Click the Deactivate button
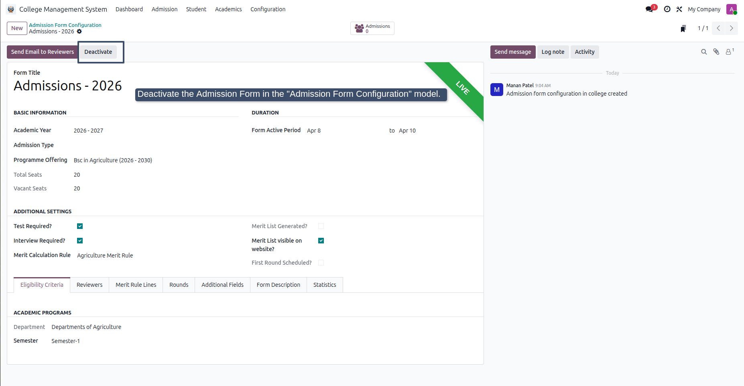The height and width of the screenshot is (386, 744). point(98,52)
